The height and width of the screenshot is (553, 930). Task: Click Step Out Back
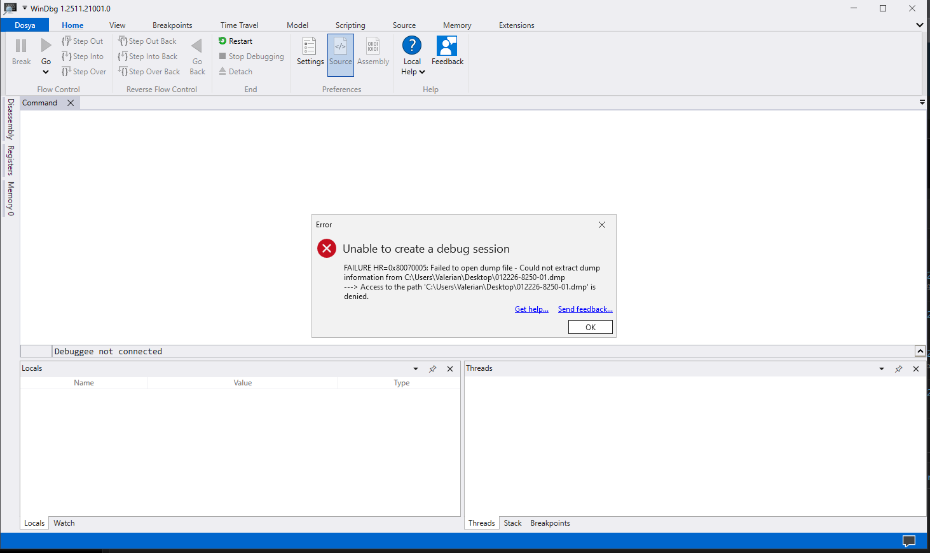(x=147, y=41)
